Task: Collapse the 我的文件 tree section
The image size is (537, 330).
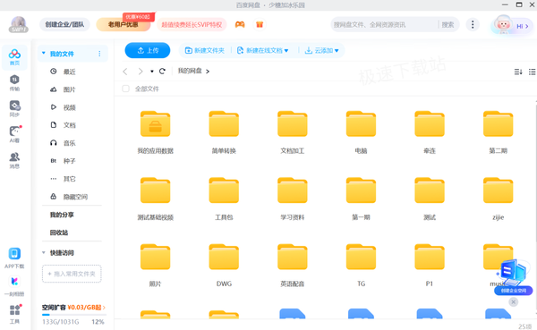Action: tap(44, 54)
